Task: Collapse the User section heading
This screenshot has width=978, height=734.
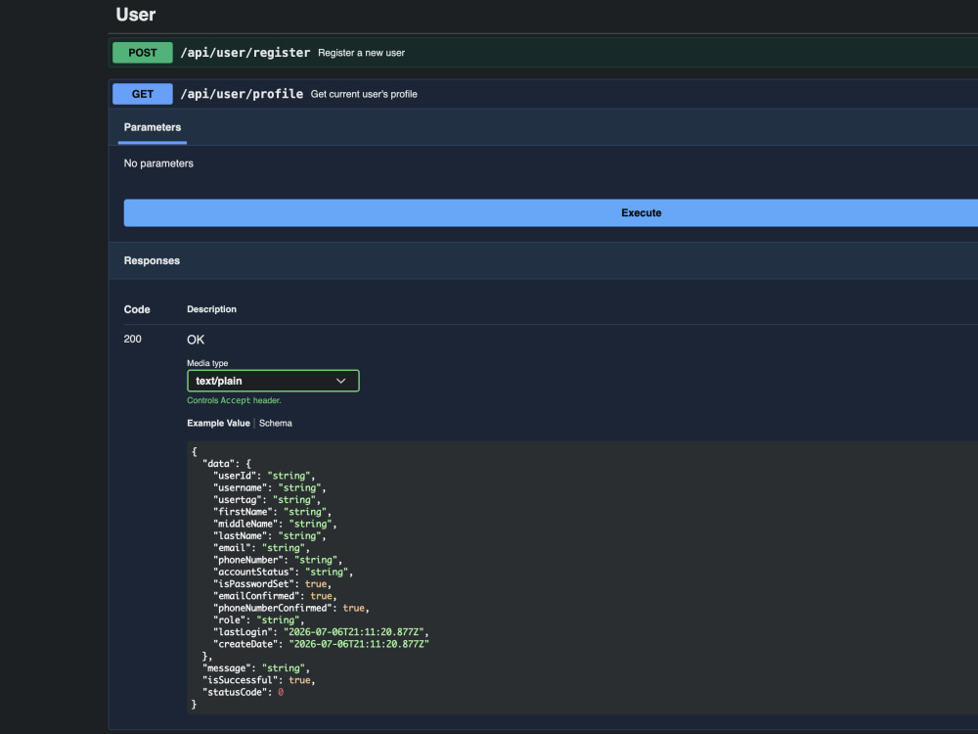Action: point(135,15)
